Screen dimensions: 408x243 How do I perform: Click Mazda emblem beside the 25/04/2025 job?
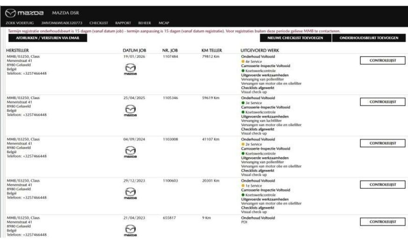pos(130,111)
